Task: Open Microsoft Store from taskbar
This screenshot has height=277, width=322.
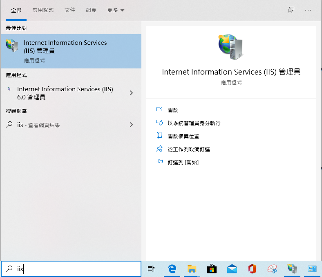Action: pyautogui.click(x=212, y=268)
